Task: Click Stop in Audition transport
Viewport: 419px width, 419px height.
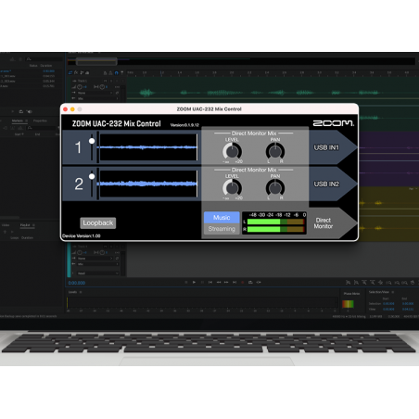Action: pyautogui.click(x=186, y=282)
